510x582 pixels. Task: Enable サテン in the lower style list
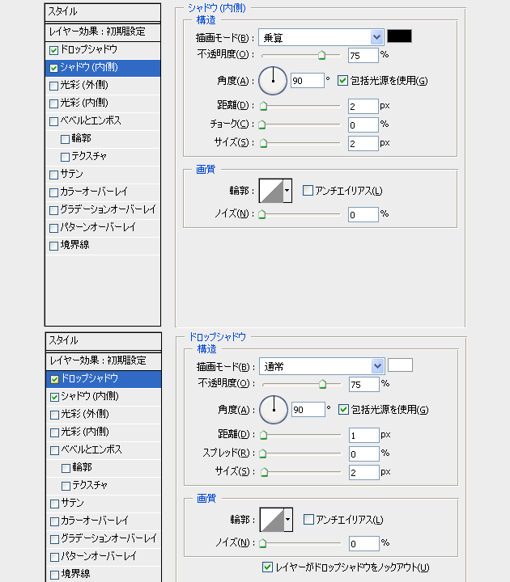pyautogui.click(x=55, y=504)
